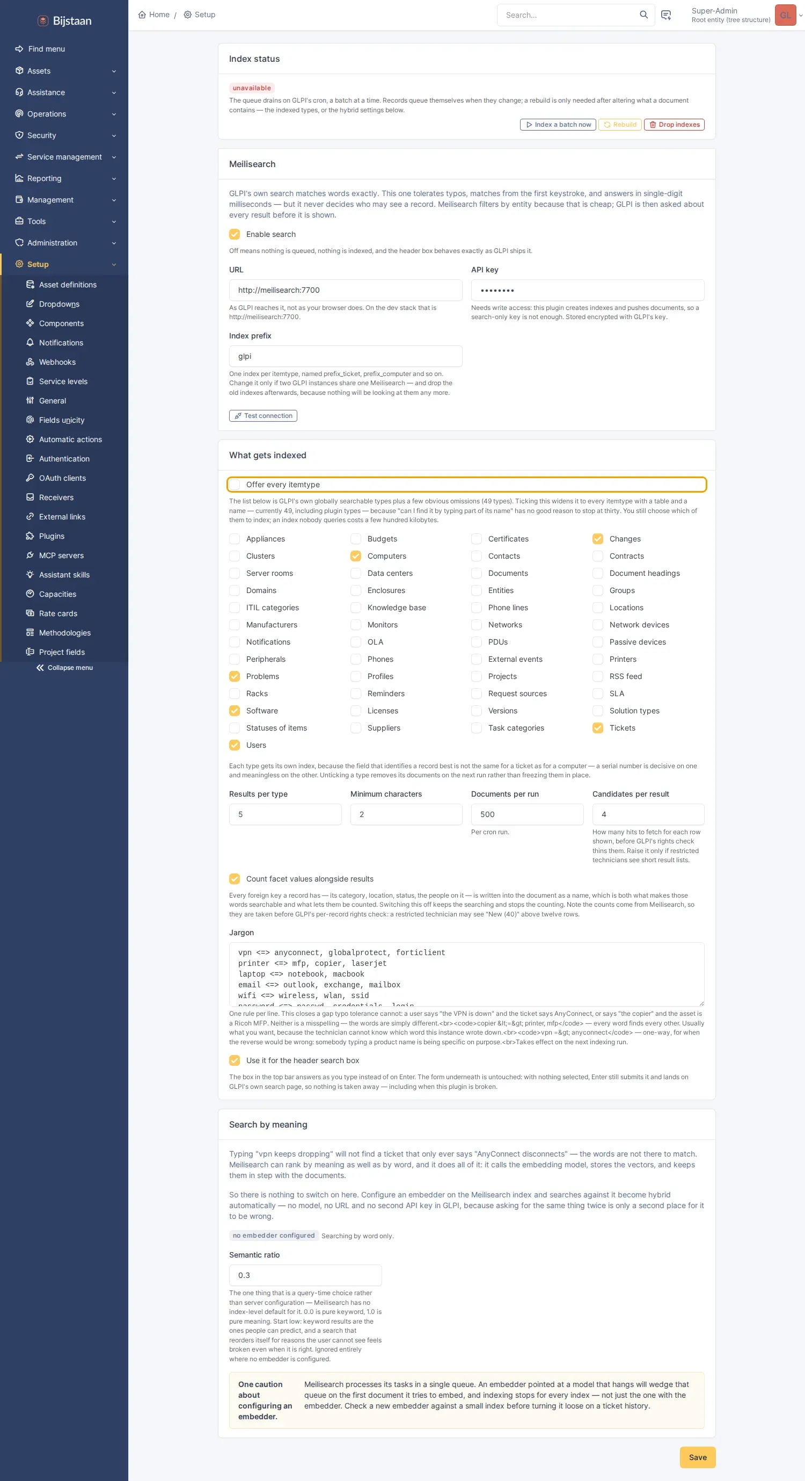
Task: Click the Plugins puzzle icon in sidebar
Action: point(31,536)
